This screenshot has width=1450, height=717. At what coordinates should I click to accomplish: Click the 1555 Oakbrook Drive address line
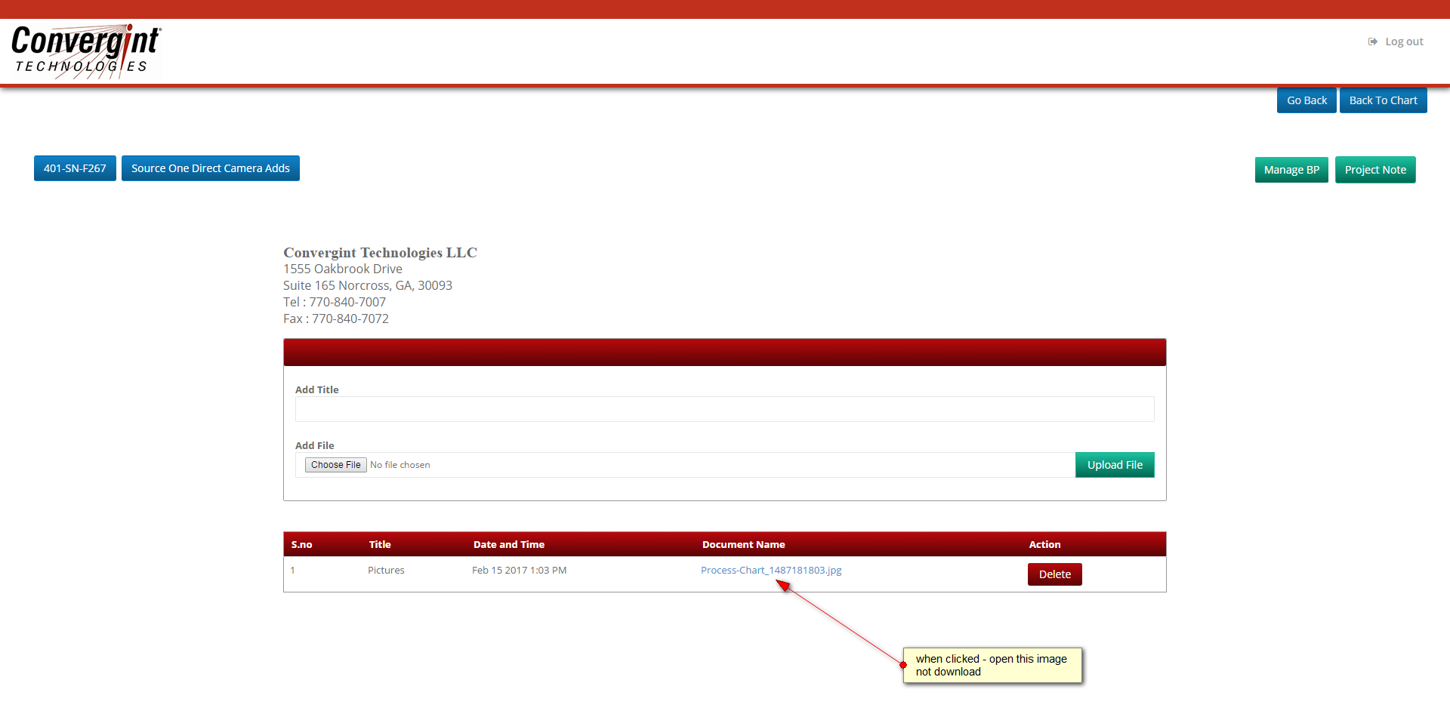pyautogui.click(x=343, y=269)
